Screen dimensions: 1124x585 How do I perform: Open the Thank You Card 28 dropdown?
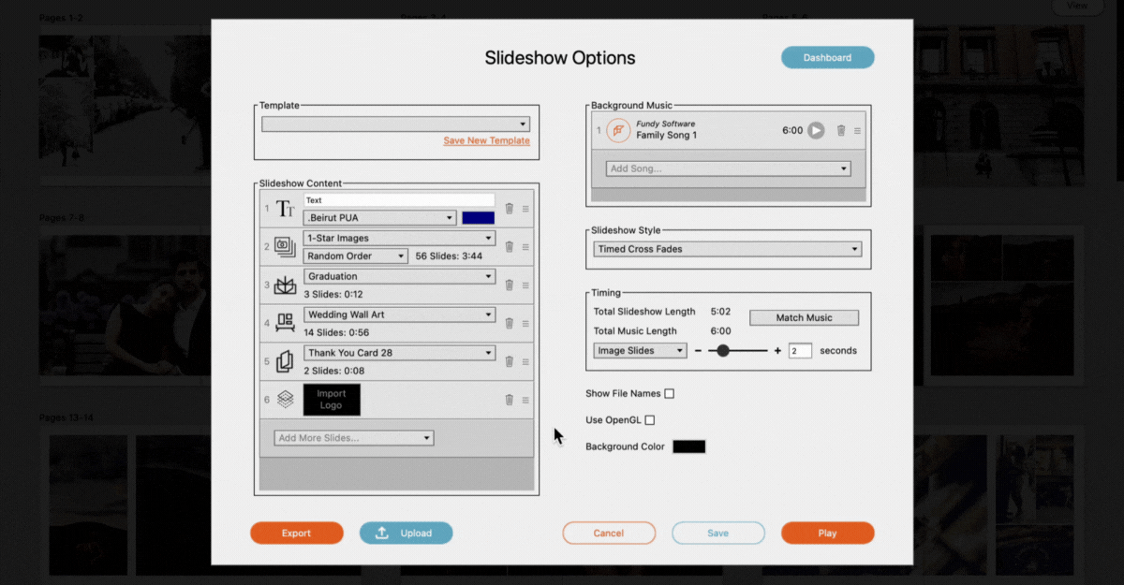tap(399, 353)
